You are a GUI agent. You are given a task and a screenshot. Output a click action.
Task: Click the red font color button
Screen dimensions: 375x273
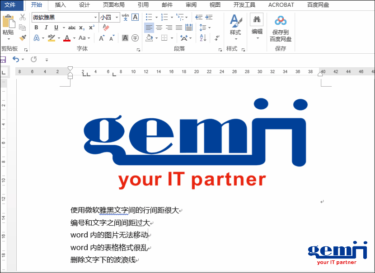(x=67, y=38)
